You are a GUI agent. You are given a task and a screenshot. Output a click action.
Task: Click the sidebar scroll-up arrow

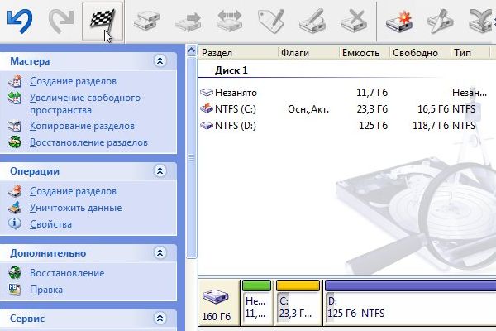[192, 50]
